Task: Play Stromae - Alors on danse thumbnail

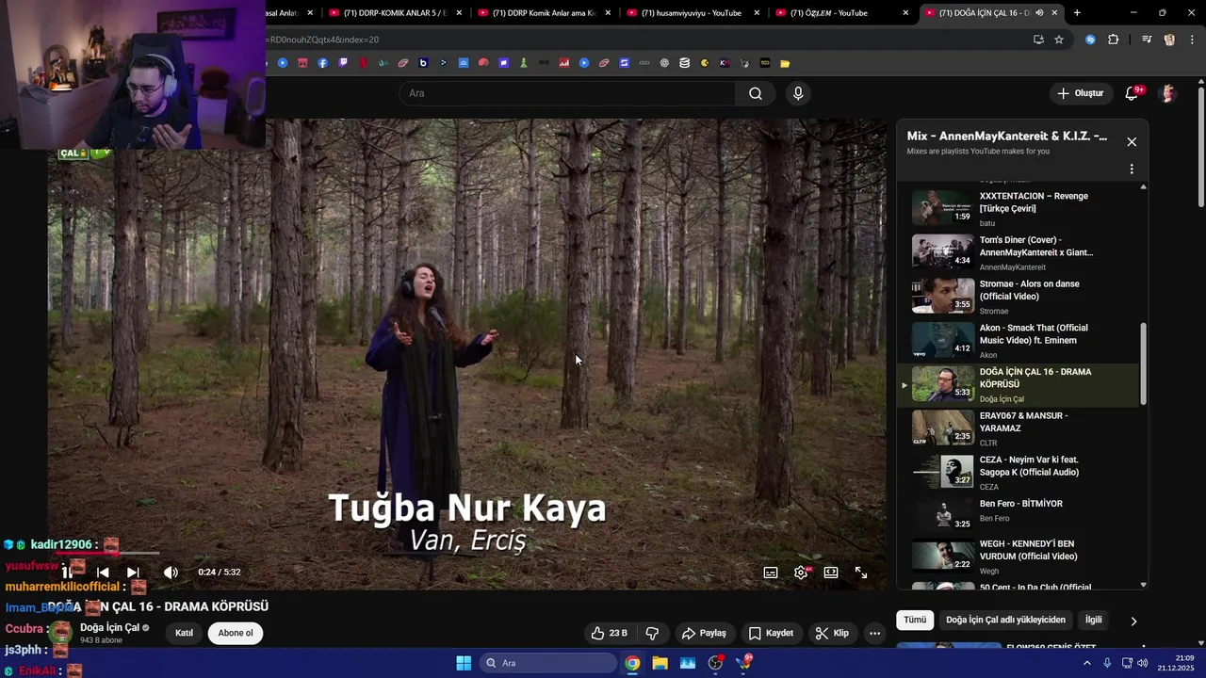Action: tap(942, 295)
